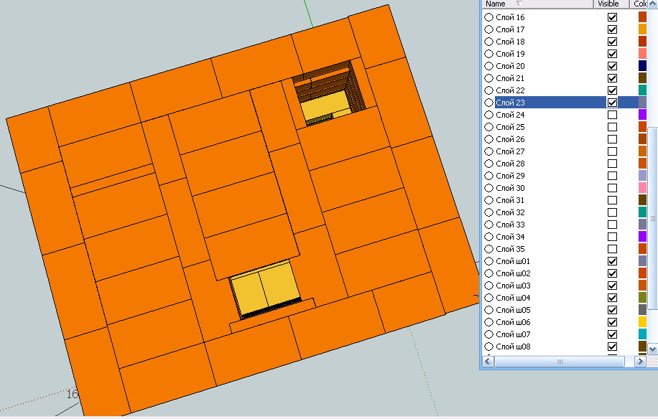Open the color swatch for Слой 20
The width and height of the screenshot is (658, 419).
643,66
